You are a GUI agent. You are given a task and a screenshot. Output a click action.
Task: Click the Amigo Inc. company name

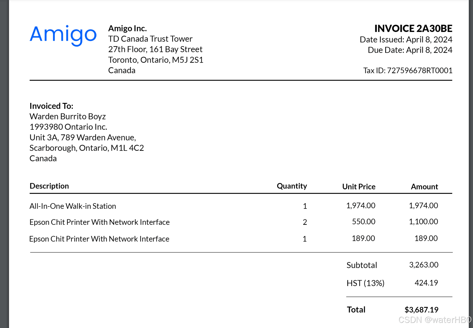pyautogui.click(x=127, y=29)
